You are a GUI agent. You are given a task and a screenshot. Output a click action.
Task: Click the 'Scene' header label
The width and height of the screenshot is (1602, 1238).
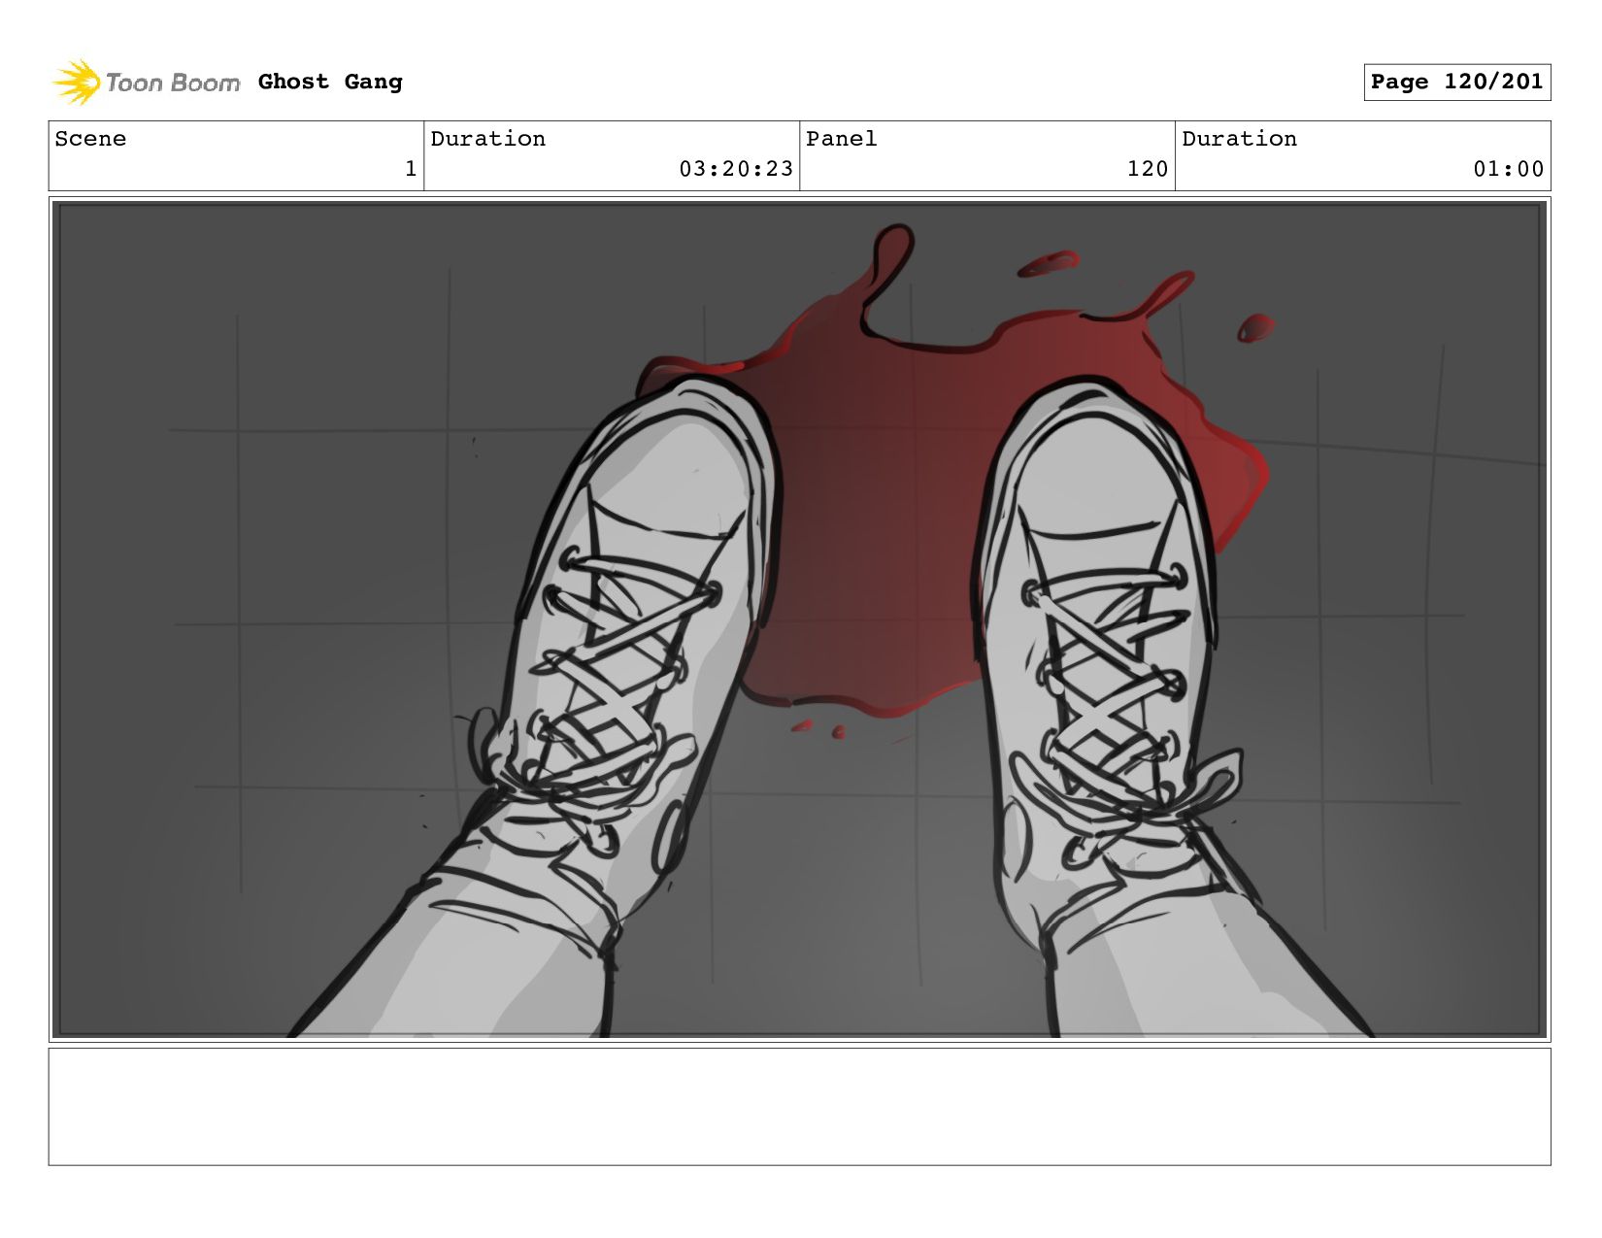(x=90, y=139)
